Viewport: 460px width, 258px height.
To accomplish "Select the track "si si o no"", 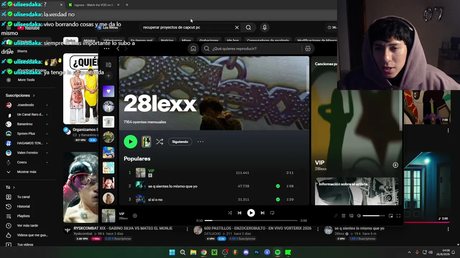I will coord(155,200).
